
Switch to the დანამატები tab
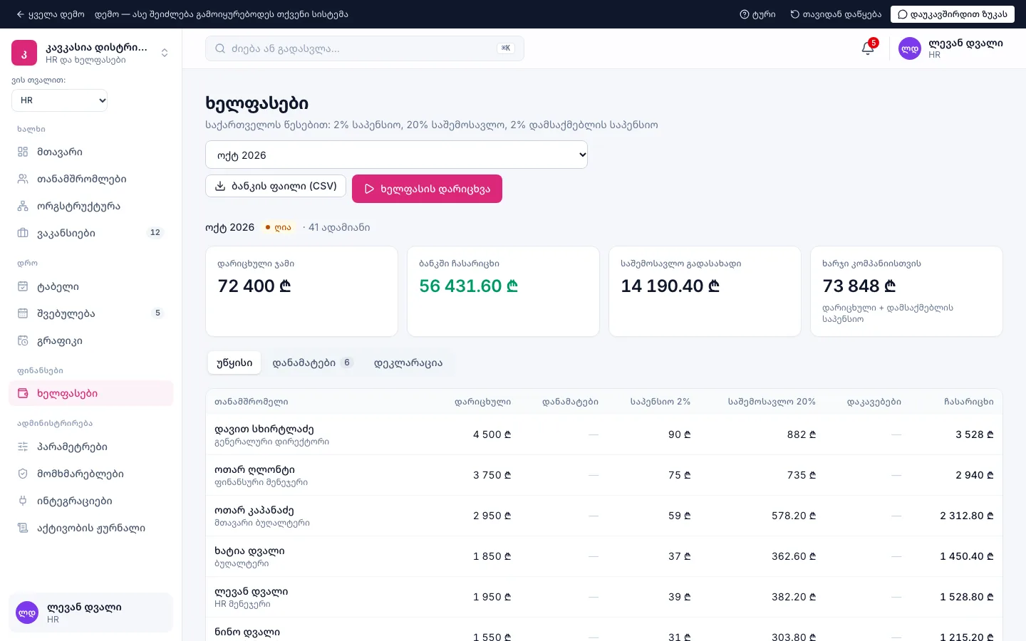(x=312, y=363)
